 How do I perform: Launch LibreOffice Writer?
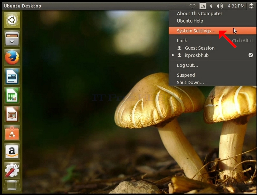[12, 77]
